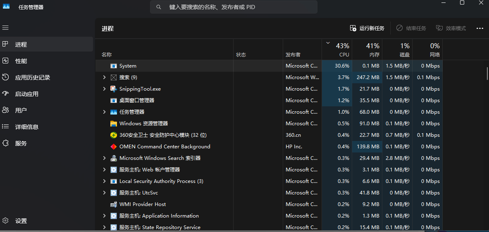The width and height of the screenshot is (489, 232).
Task: Open 设置 from the sidebar
Action: [46, 221]
